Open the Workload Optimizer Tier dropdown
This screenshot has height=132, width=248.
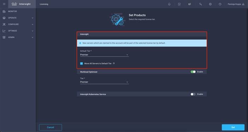pyautogui.click(x=104, y=82)
